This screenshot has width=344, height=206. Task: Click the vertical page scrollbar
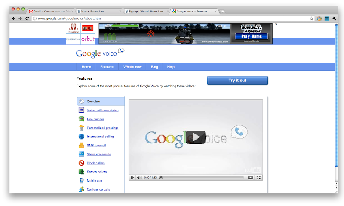336,96
